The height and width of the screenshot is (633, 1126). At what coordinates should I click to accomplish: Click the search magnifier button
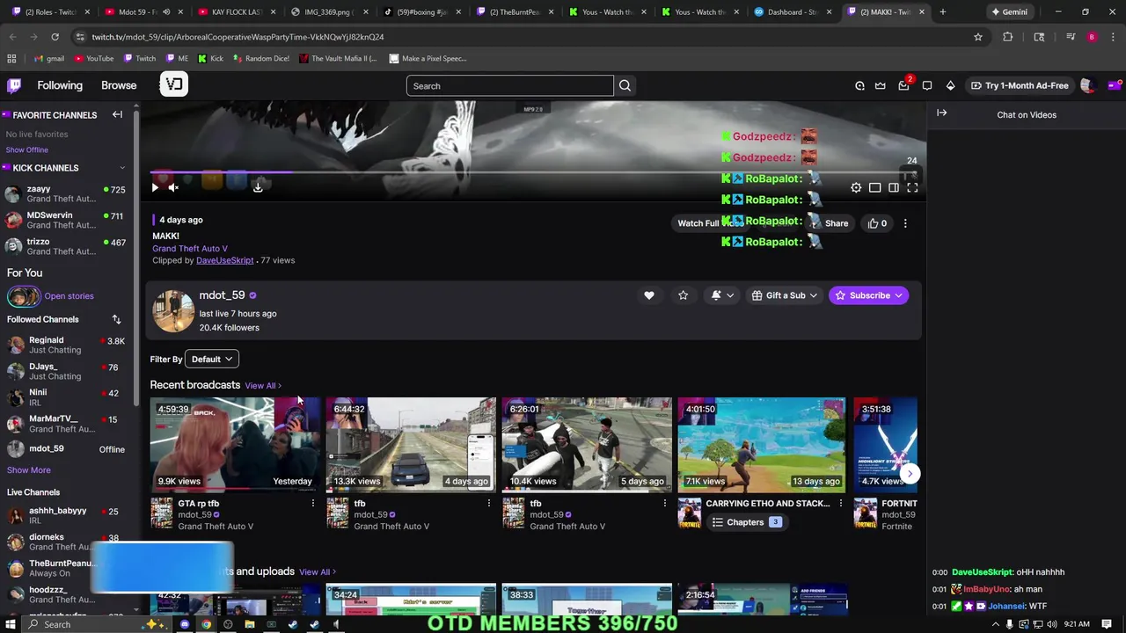(x=625, y=85)
